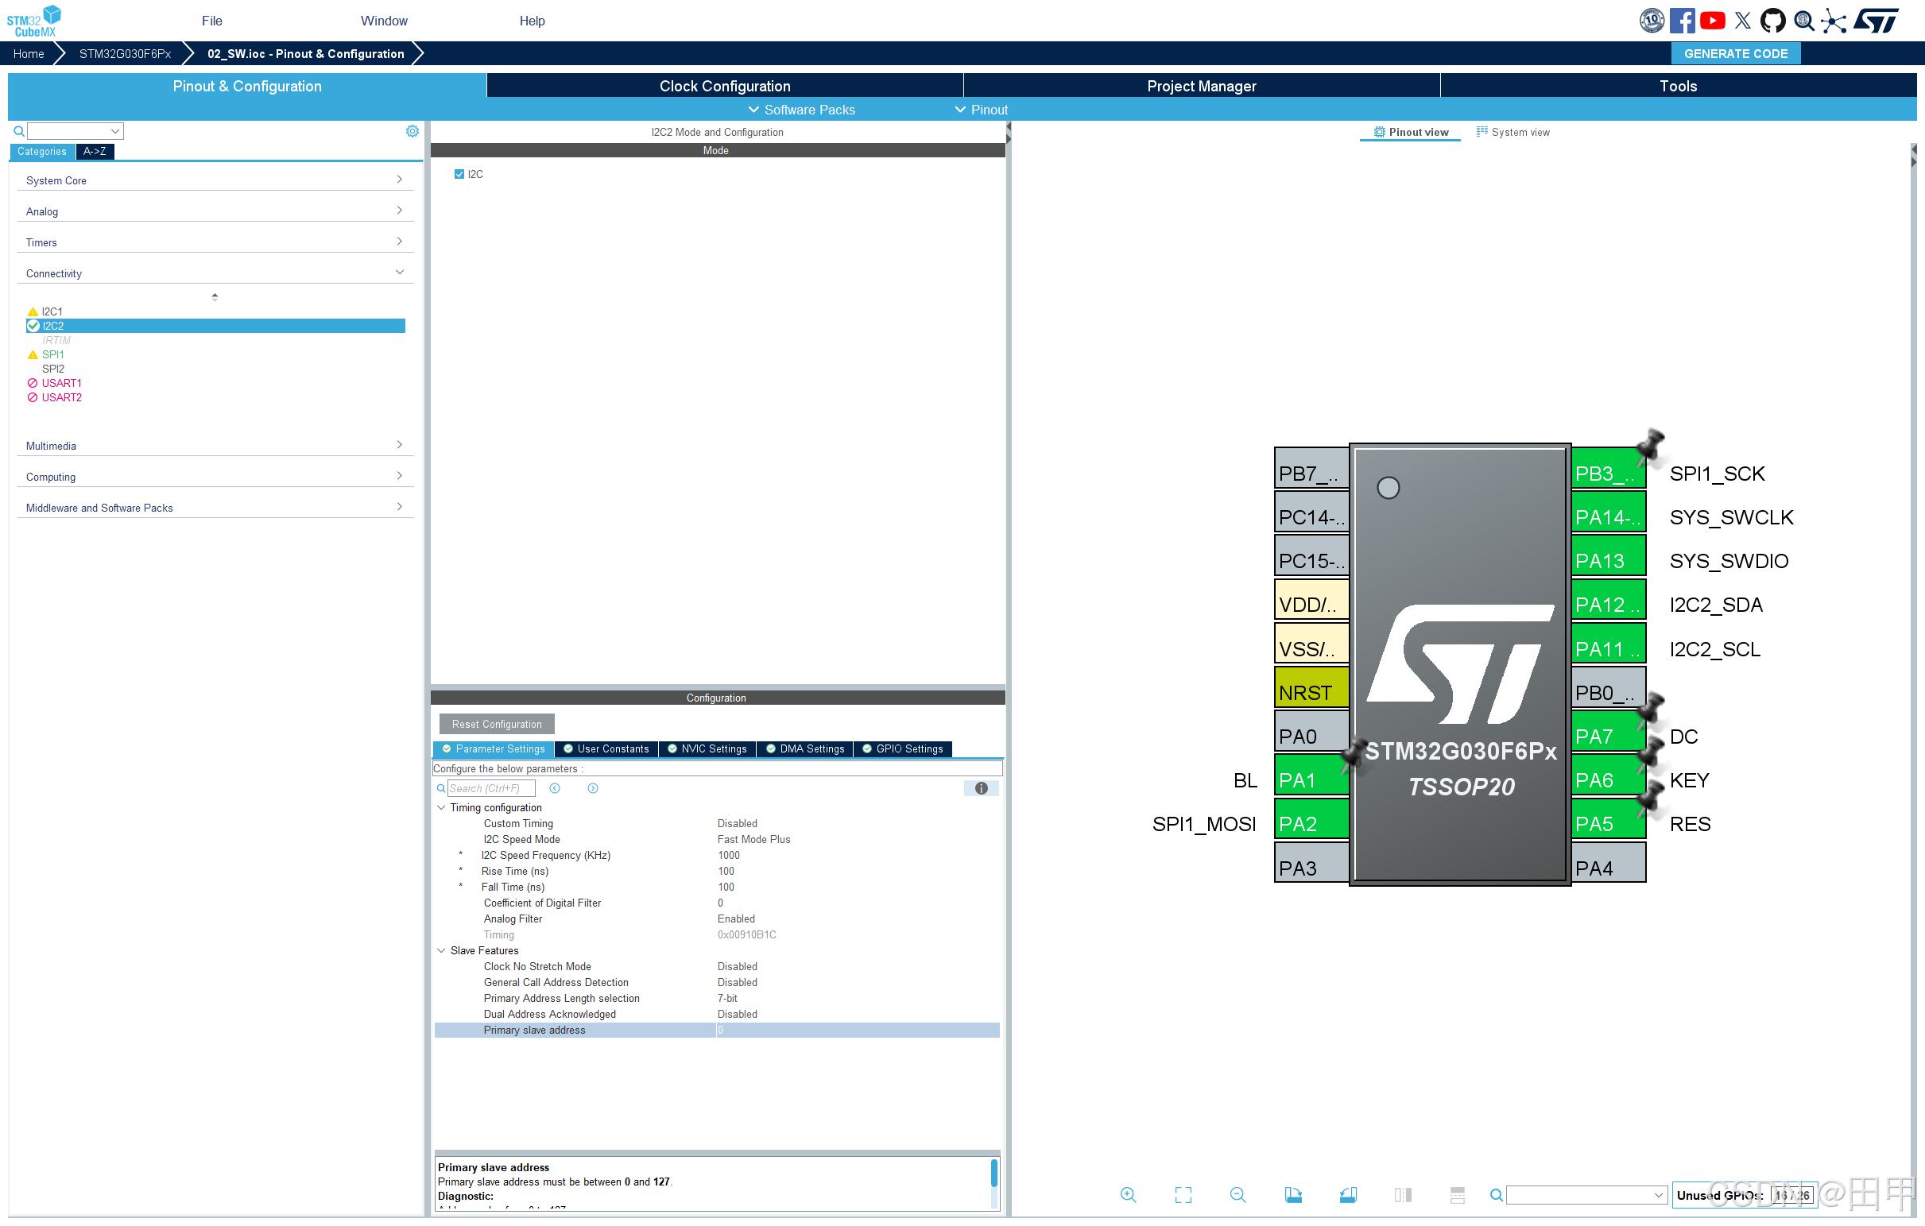Click Reset Configuration button
The height and width of the screenshot is (1226, 1925).
tap(497, 724)
